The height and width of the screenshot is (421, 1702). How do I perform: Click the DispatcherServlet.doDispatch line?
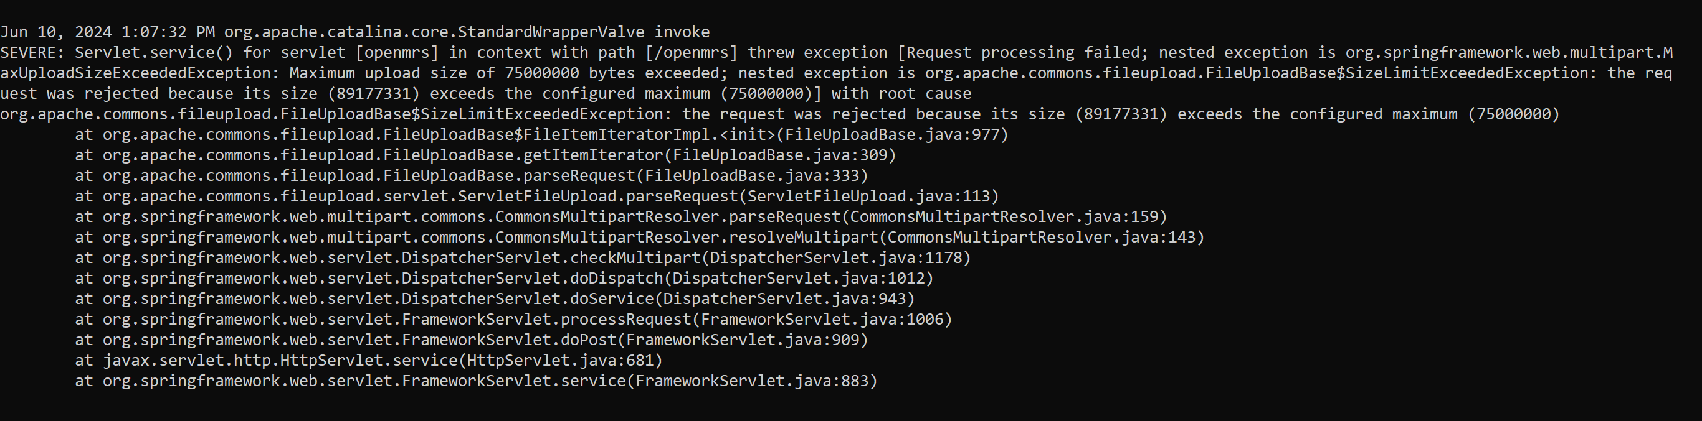[x=504, y=278]
